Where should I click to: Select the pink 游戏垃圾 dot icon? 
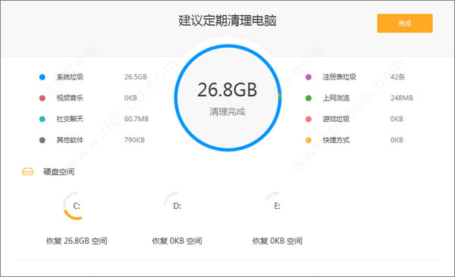coord(309,119)
